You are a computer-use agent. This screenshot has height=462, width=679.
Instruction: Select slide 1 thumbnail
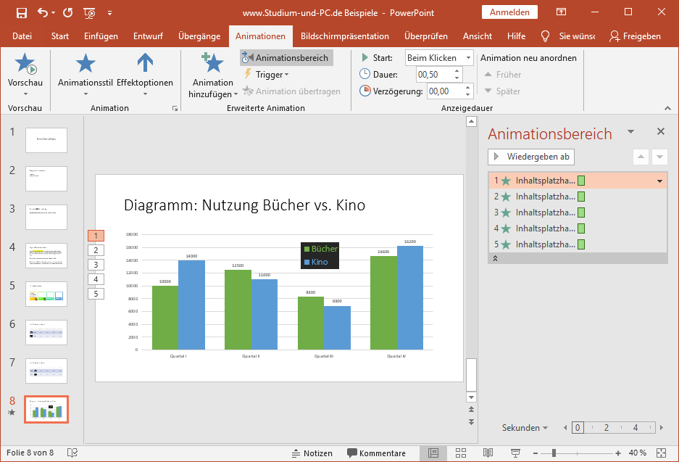tap(46, 140)
